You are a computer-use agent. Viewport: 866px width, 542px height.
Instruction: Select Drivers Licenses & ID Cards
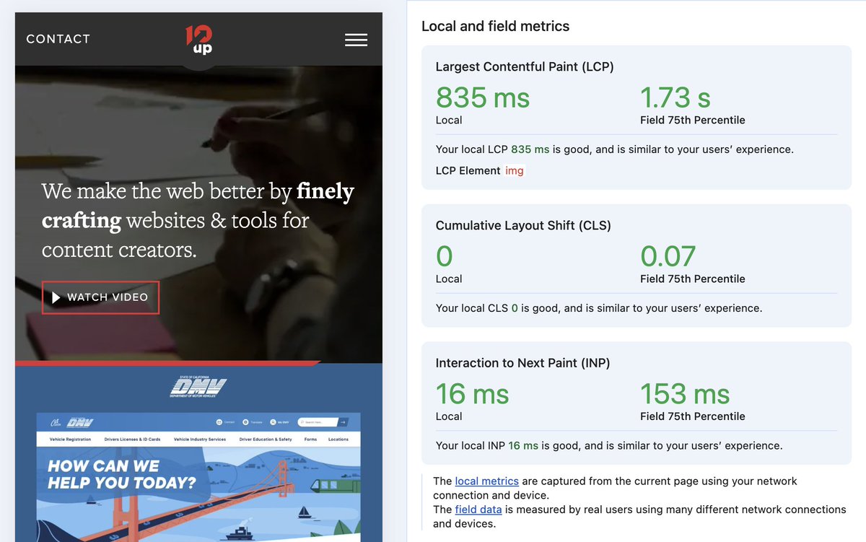132,440
